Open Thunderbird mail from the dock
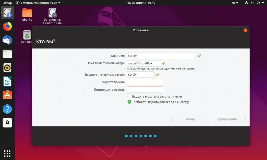The height and width of the screenshot is (160, 267). [7, 40]
